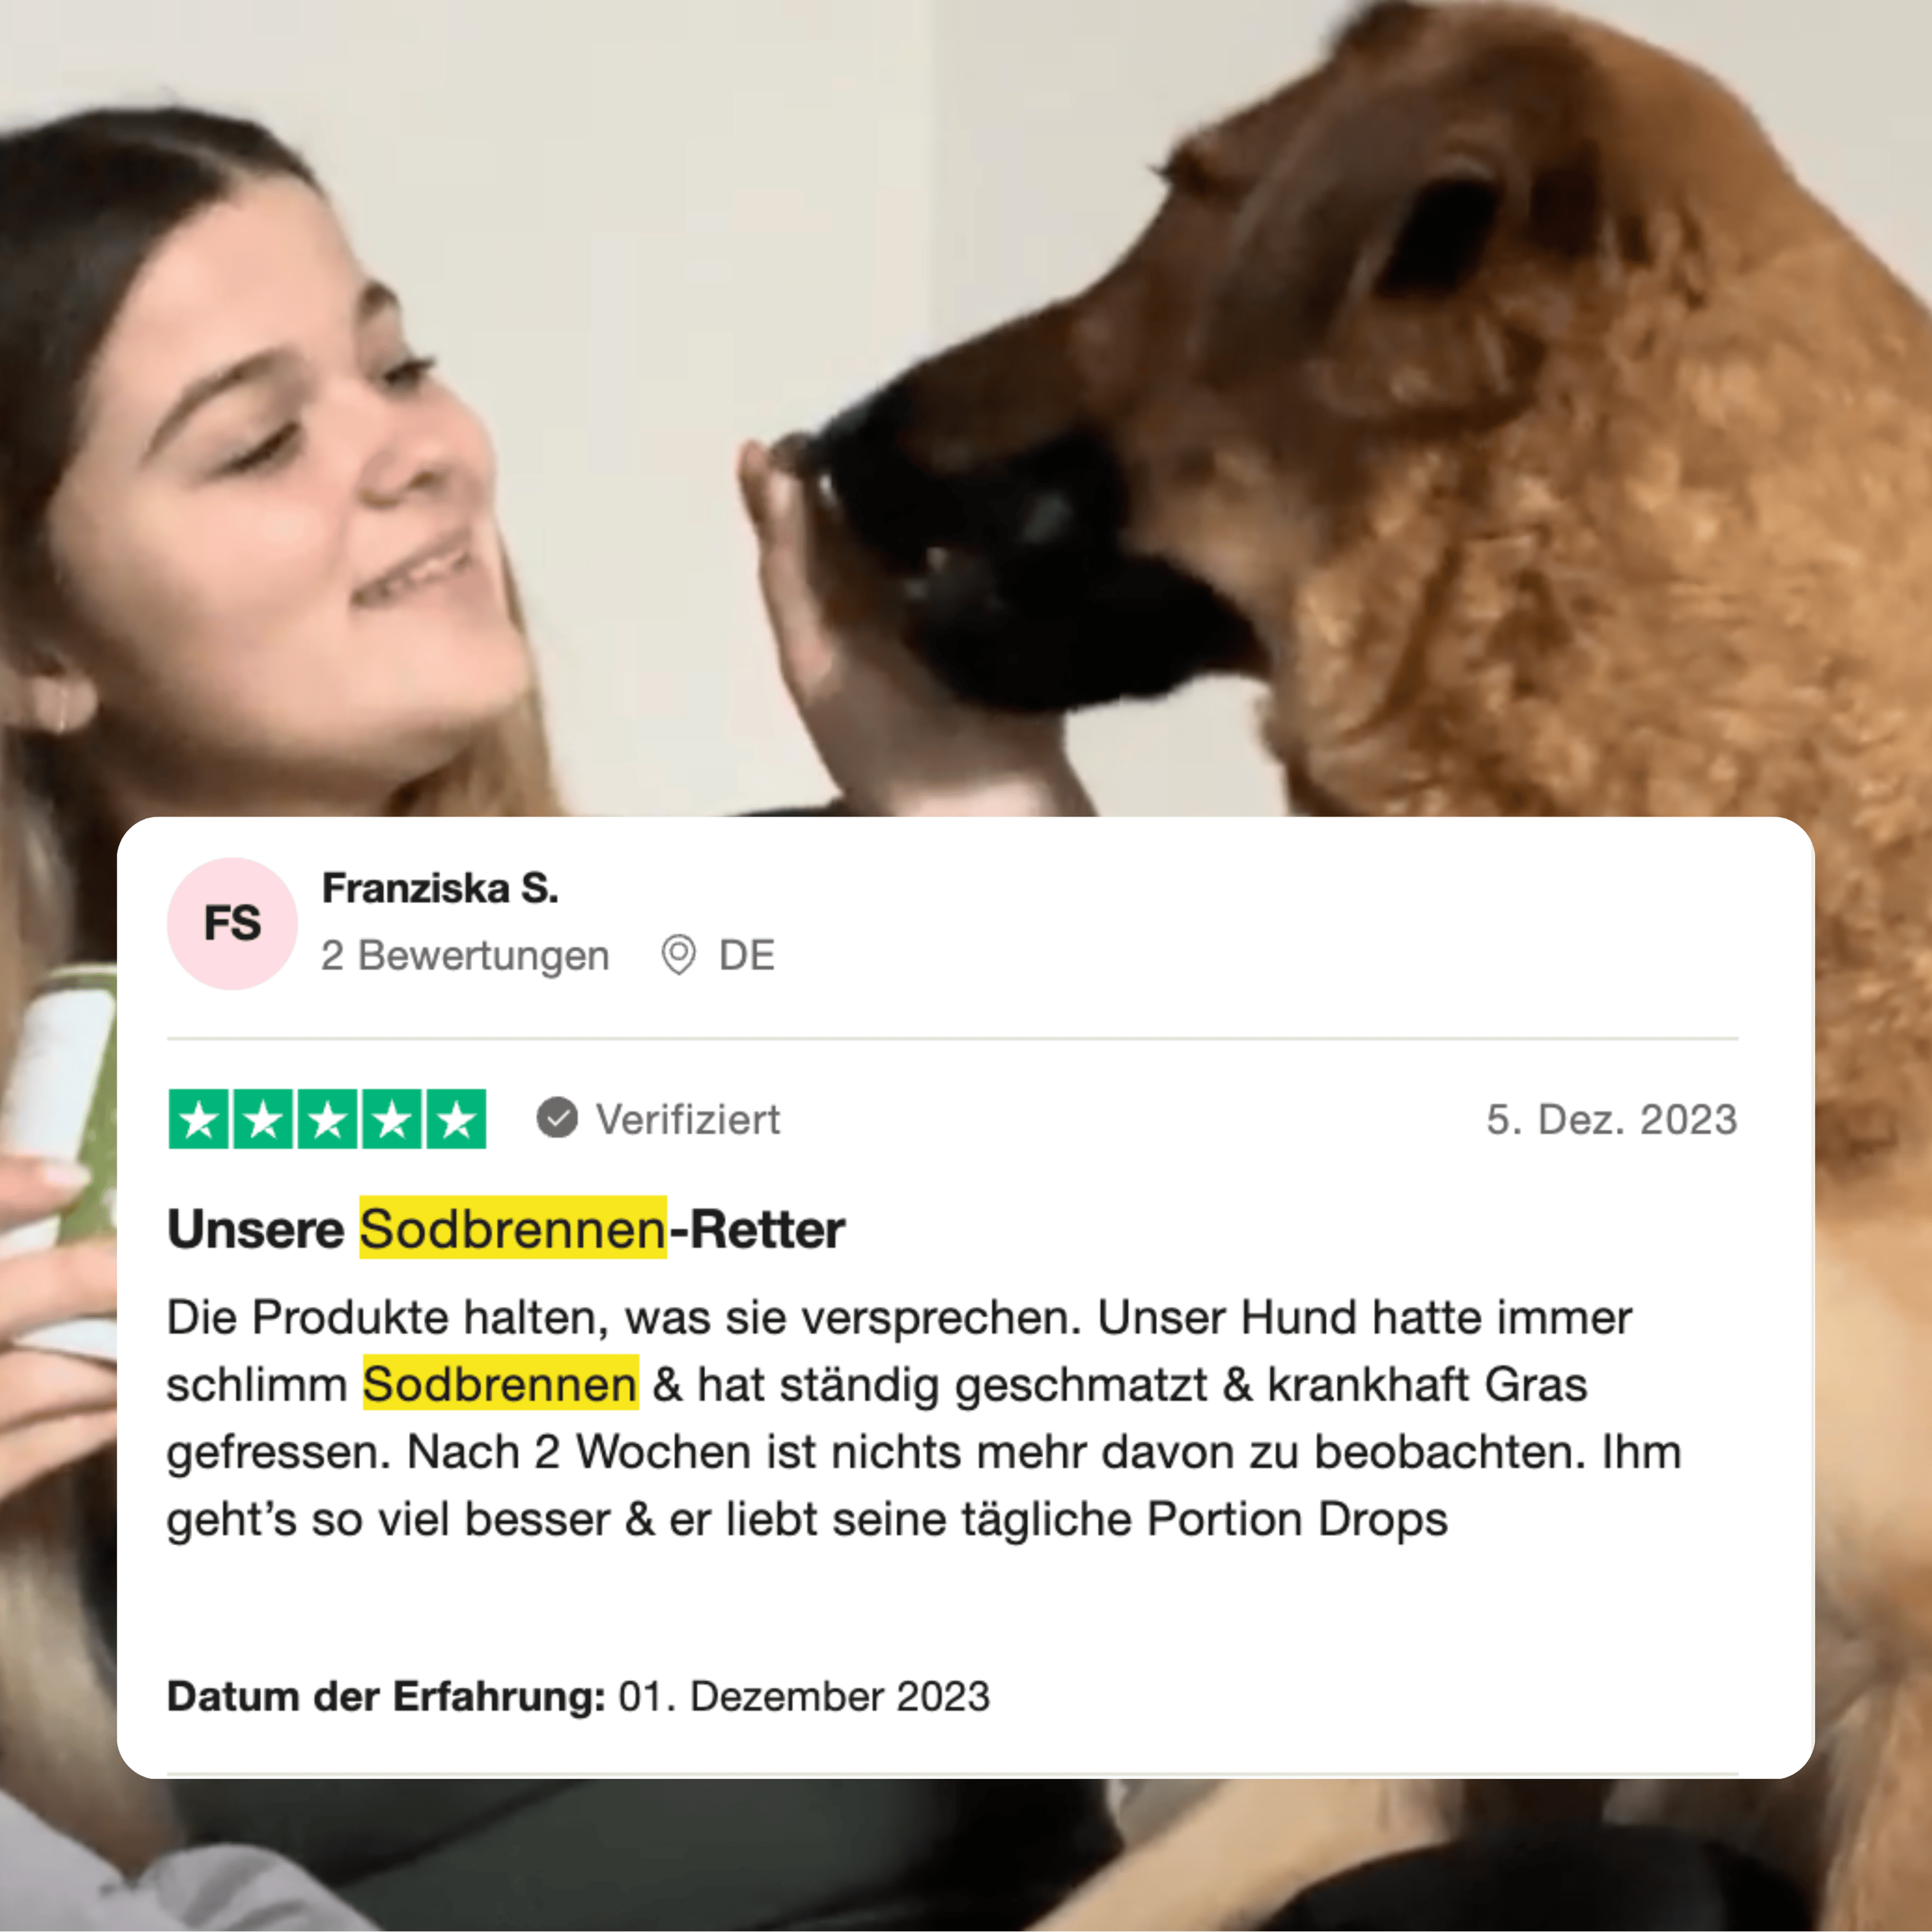
Task: Open the review title Unsere Sodbrennen-Retter
Action: coord(506,1229)
